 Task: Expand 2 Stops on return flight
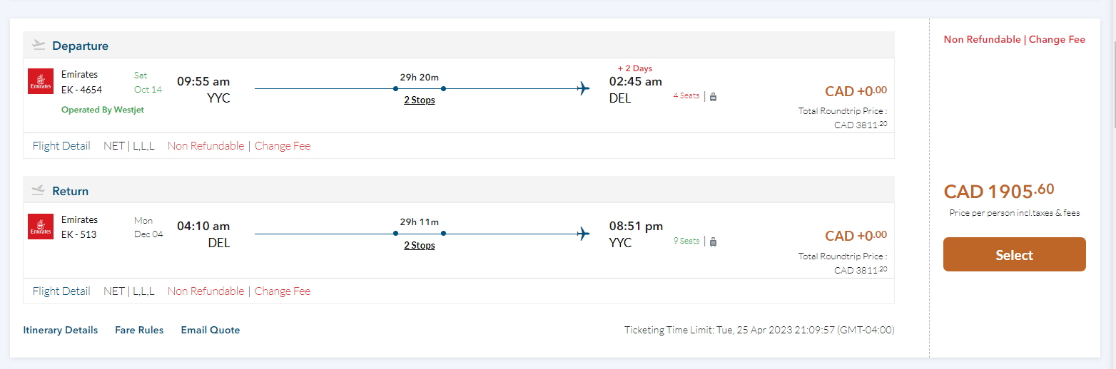pyautogui.click(x=419, y=246)
